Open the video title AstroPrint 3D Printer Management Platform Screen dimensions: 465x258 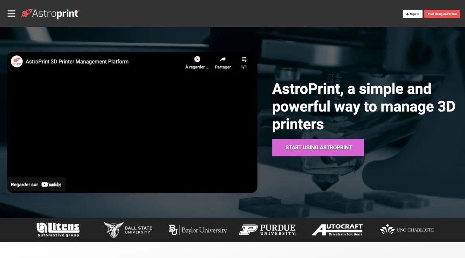click(x=77, y=61)
